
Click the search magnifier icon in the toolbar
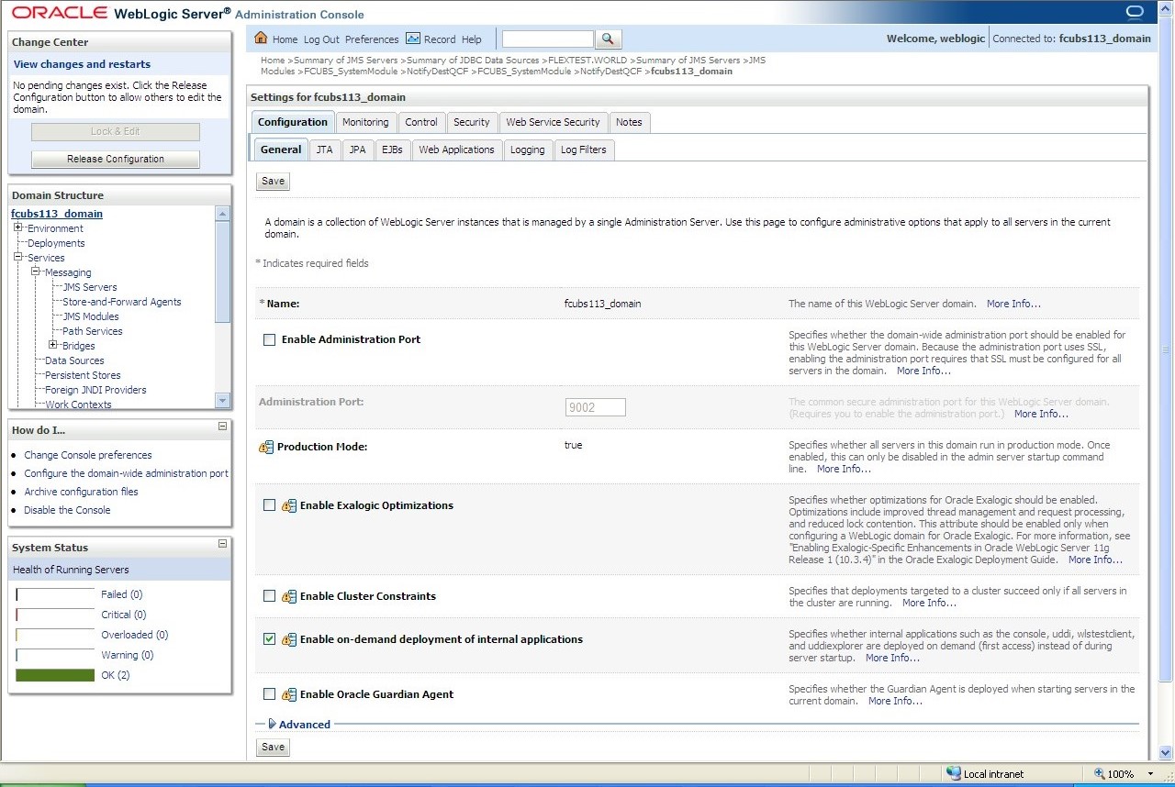(x=608, y=39)
